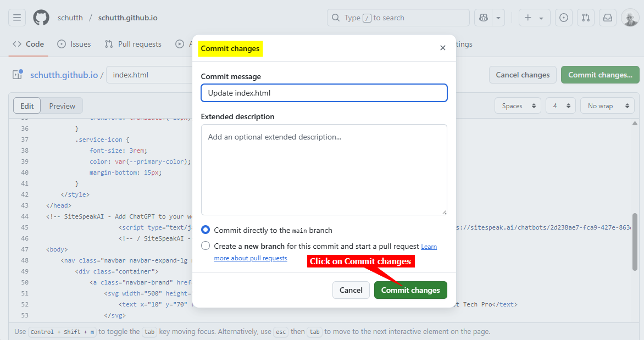The width and height of the screenshot is (644, 340).
Task: Select Create a new branch radio option
Action: click(x=206, y=246)
